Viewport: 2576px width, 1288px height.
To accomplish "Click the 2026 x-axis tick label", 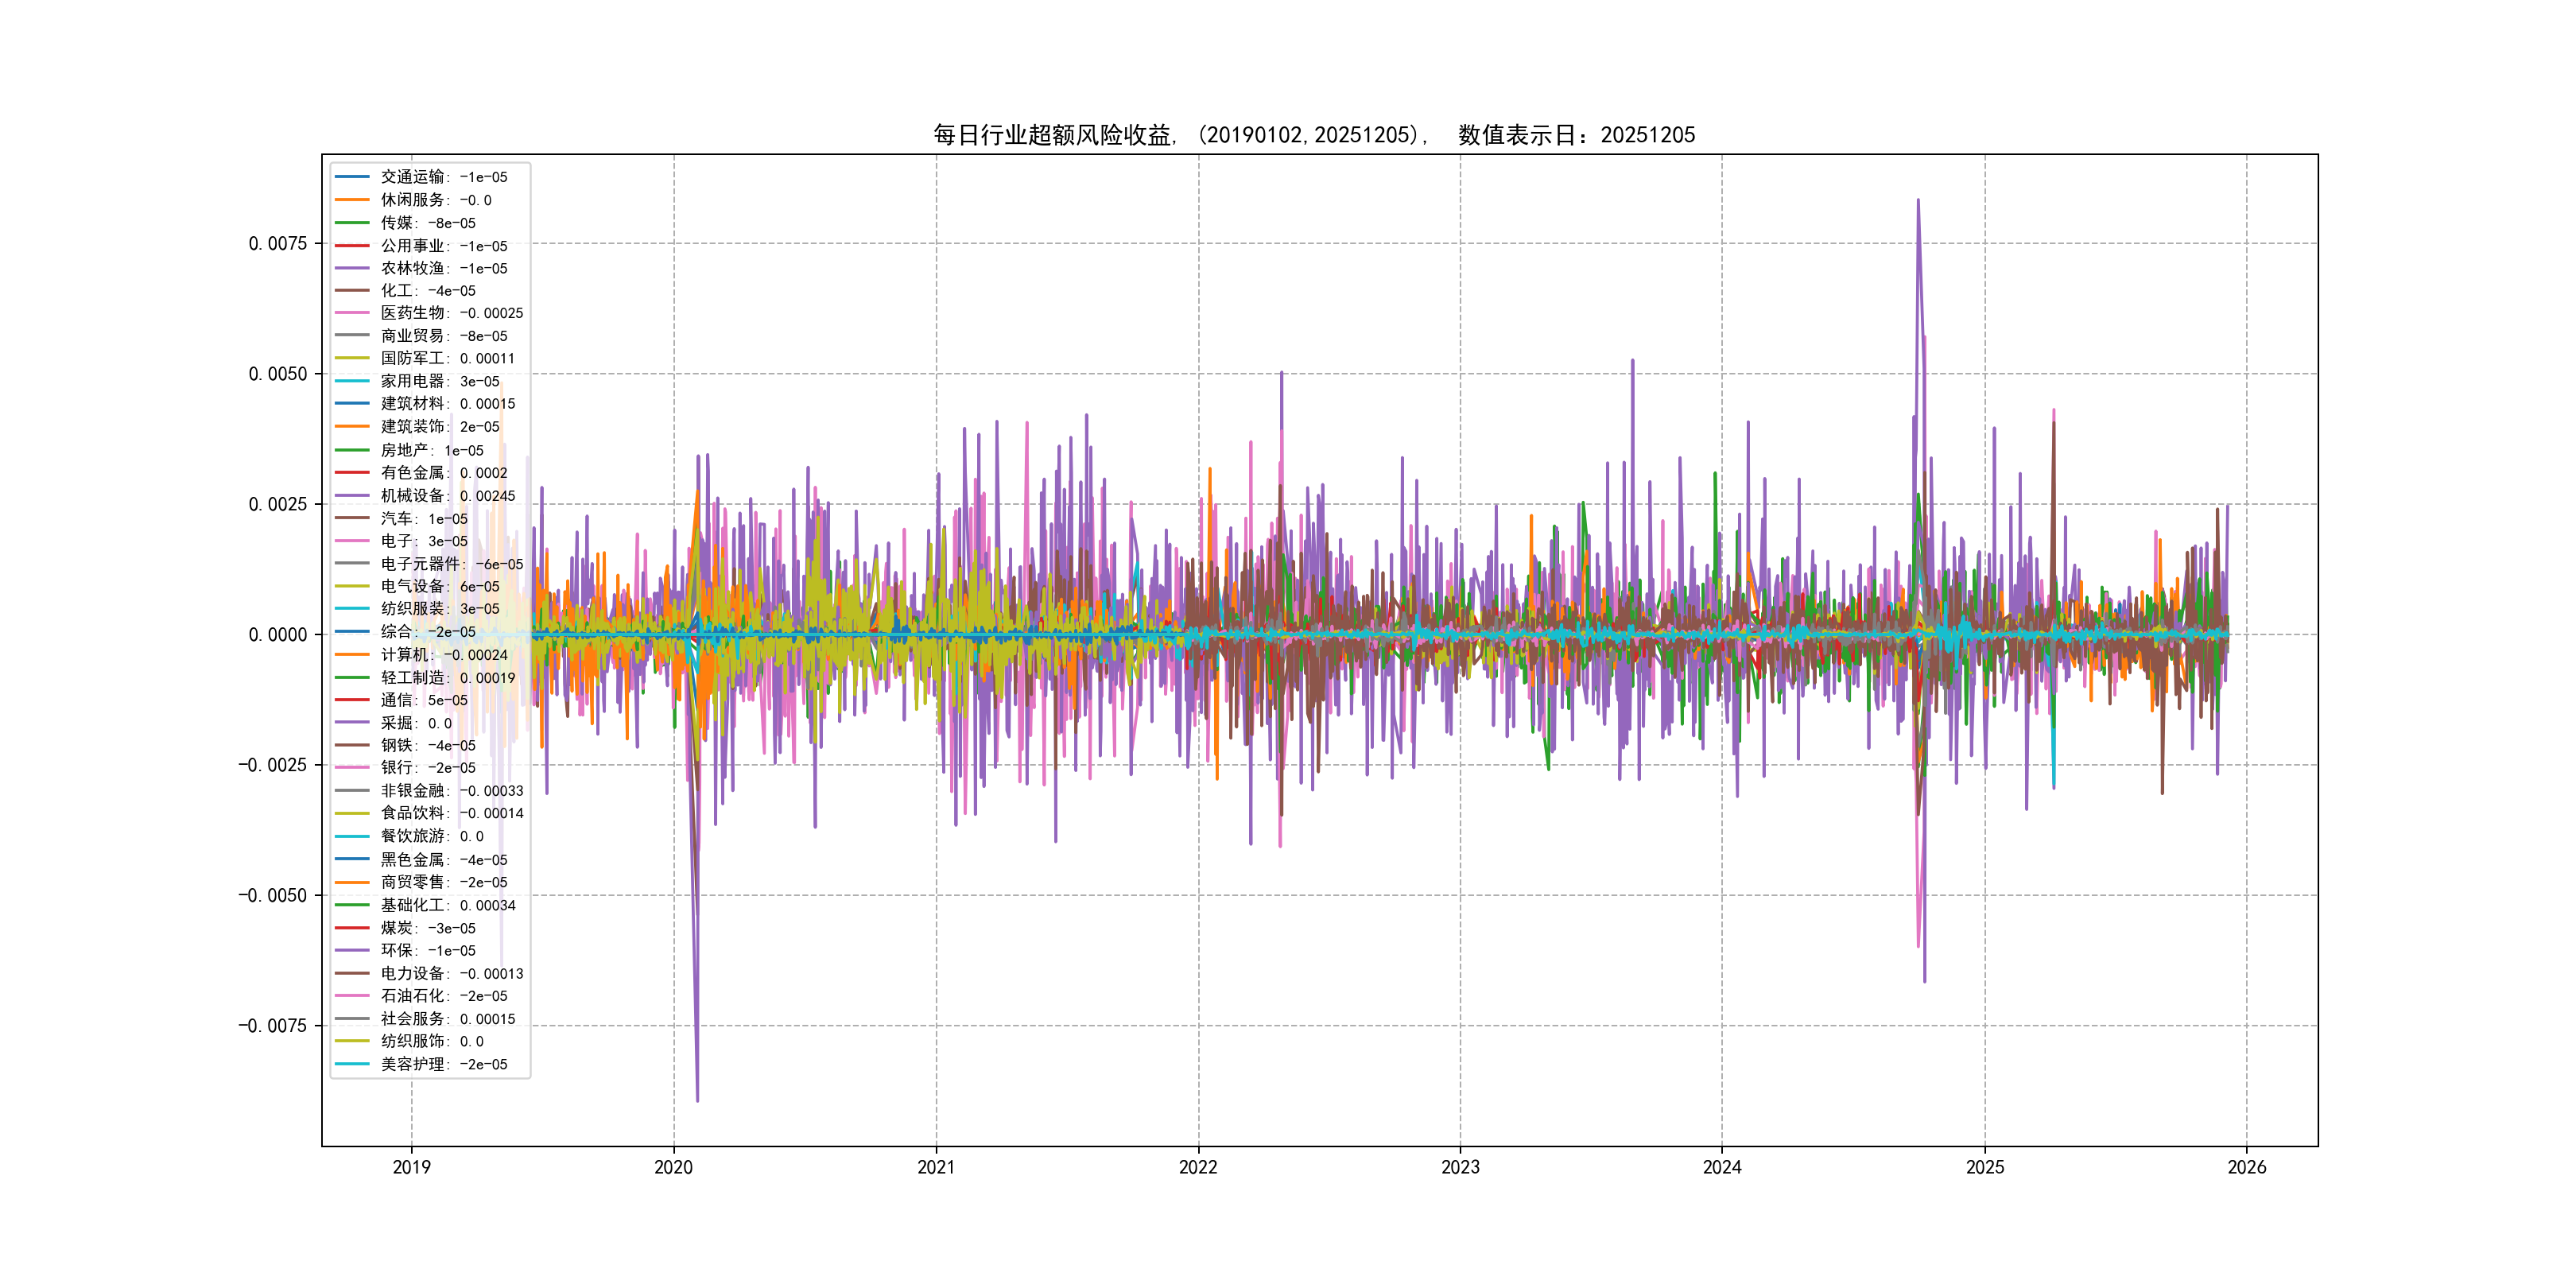I will click(2246, 1167).
